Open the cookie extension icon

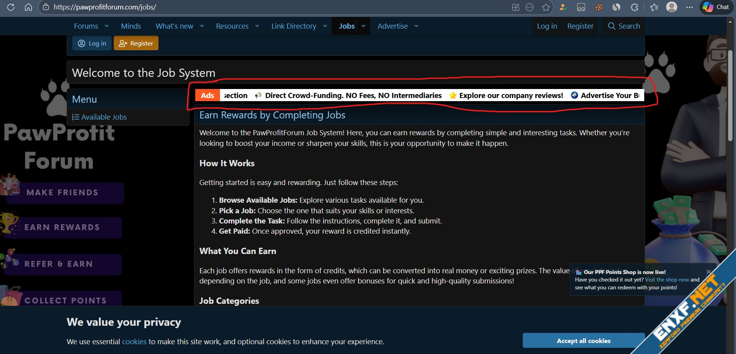[598, 7]
